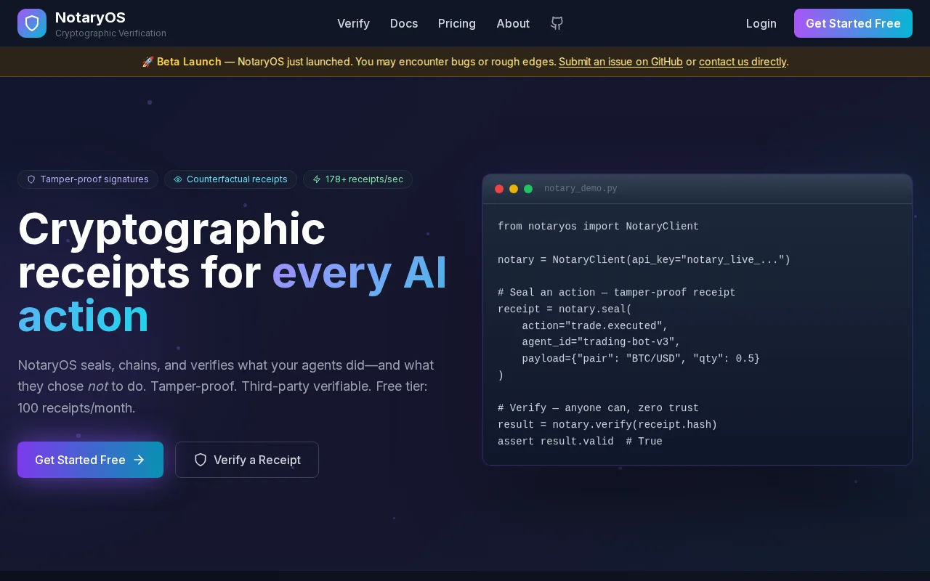Click the red dot in code window
Viewport: 930px width, 581px height.
pyautogui.click(x=499, y=189)
